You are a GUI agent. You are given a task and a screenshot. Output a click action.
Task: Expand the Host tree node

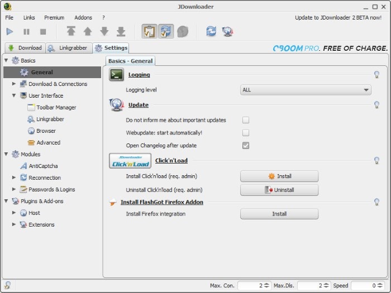click(14, 213)
